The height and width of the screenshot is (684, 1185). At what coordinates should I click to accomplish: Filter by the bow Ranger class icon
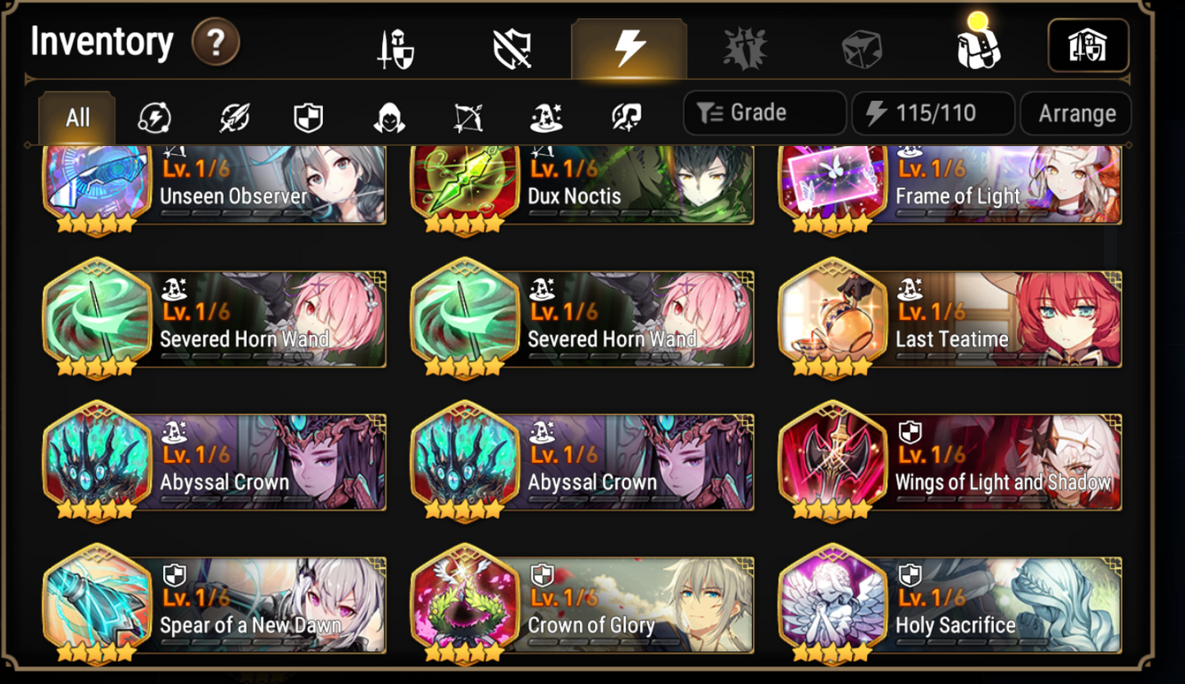coord(468,118)
